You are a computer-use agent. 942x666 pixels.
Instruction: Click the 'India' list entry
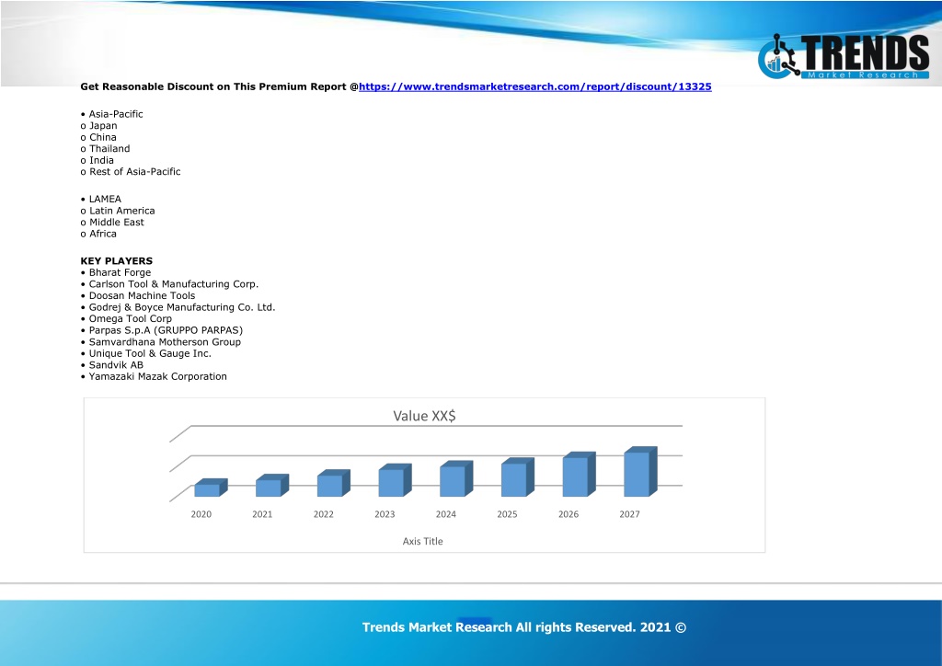coord(101,160)
